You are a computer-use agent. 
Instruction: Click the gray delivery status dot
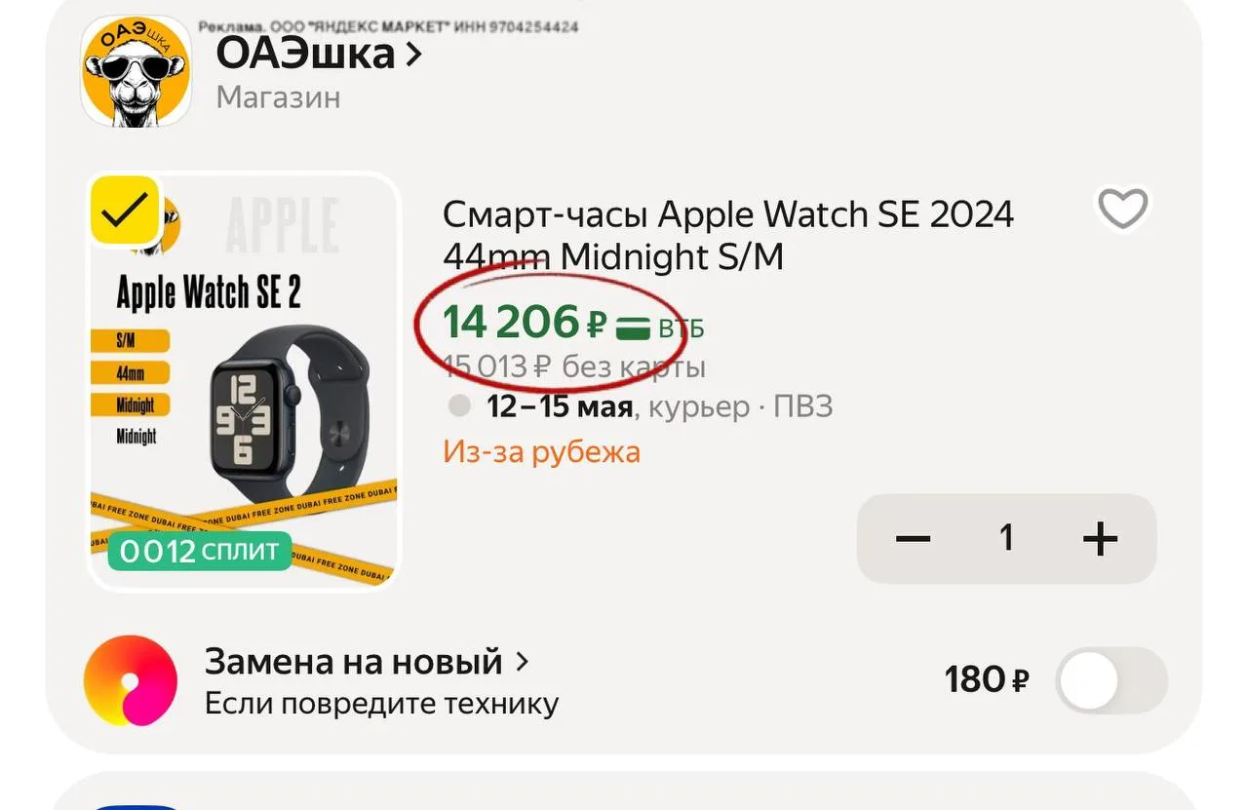459,405
